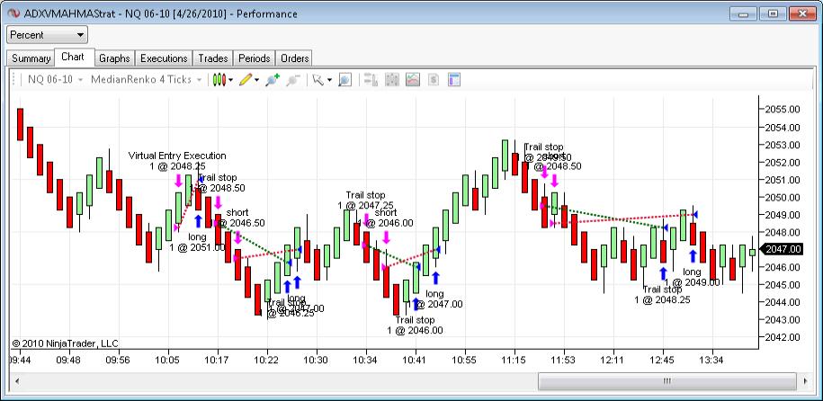Select the Chart tab
The width and height of the screenshot is (823, 401).
point(73,57)
